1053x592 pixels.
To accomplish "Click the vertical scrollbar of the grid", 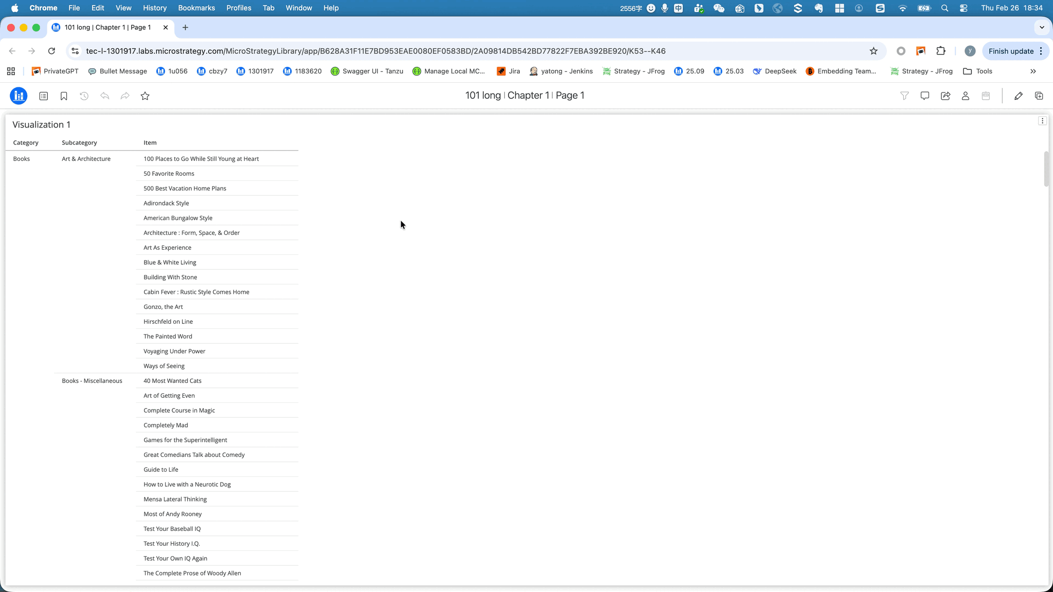I will tap(1046, 170).
